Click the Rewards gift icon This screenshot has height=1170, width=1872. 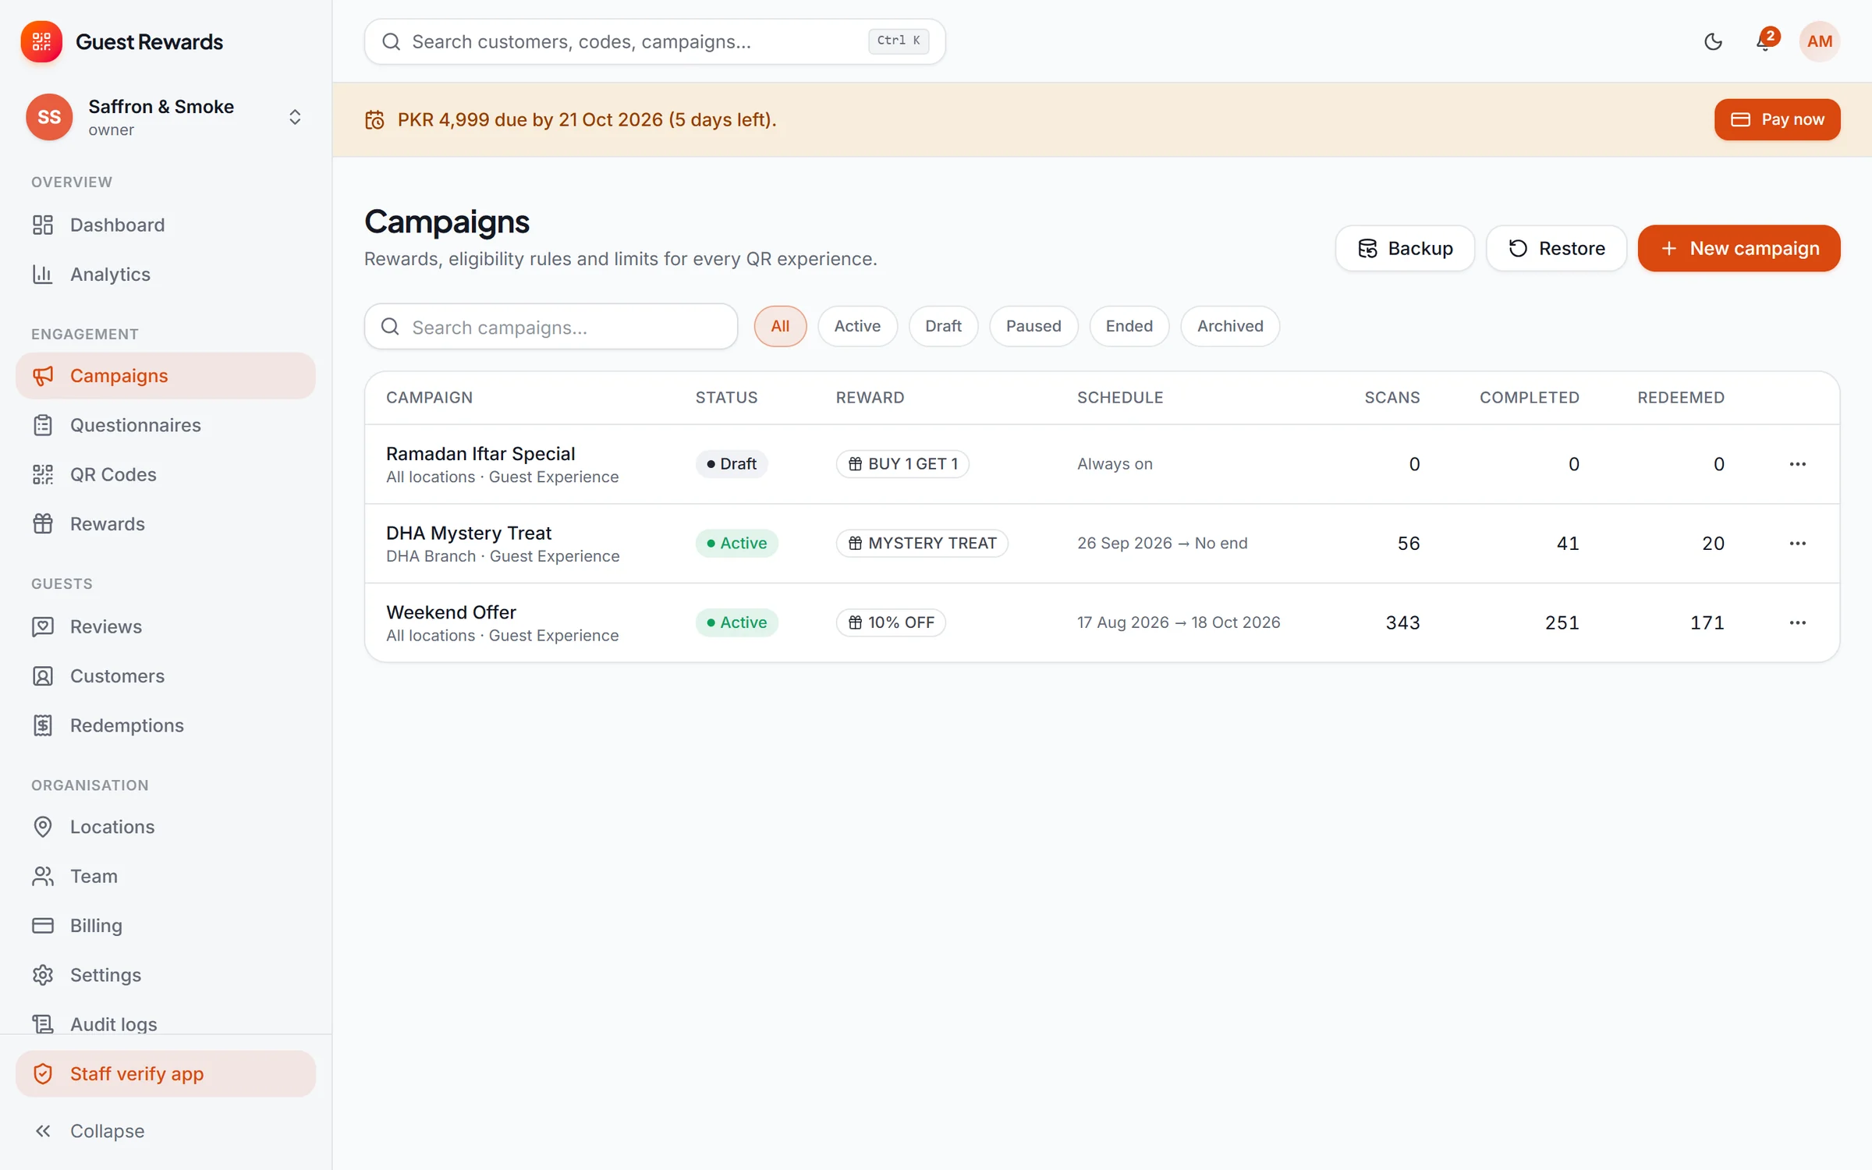[43, 524]
